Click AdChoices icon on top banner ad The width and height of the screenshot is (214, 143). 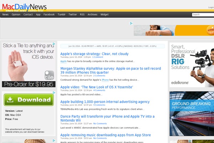pyautogui.click(x=131, y=23)
